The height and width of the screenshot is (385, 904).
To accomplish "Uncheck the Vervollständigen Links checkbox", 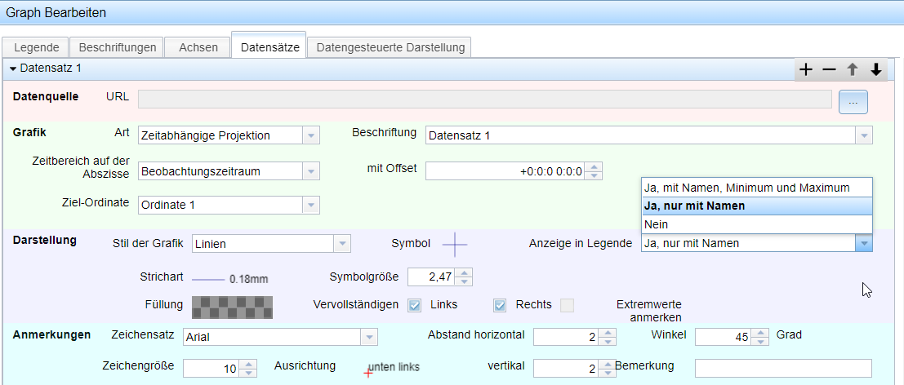I will (415, 306).
